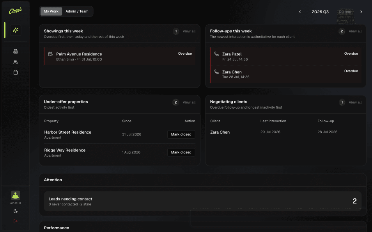Toggle dark mode moon icon
372x232 pixels.
[x=16, y=211]
